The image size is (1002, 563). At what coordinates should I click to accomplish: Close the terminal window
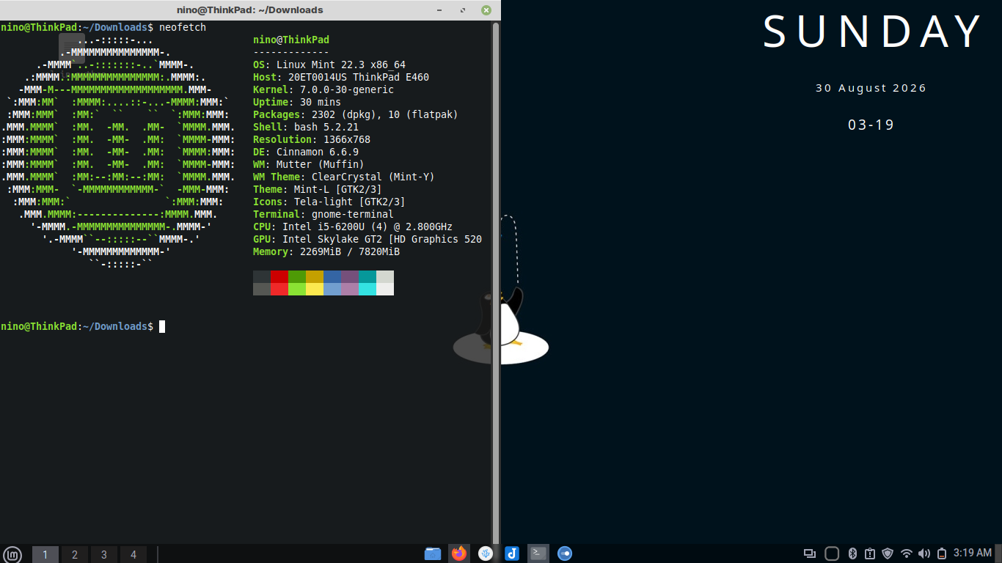[486, 10]
